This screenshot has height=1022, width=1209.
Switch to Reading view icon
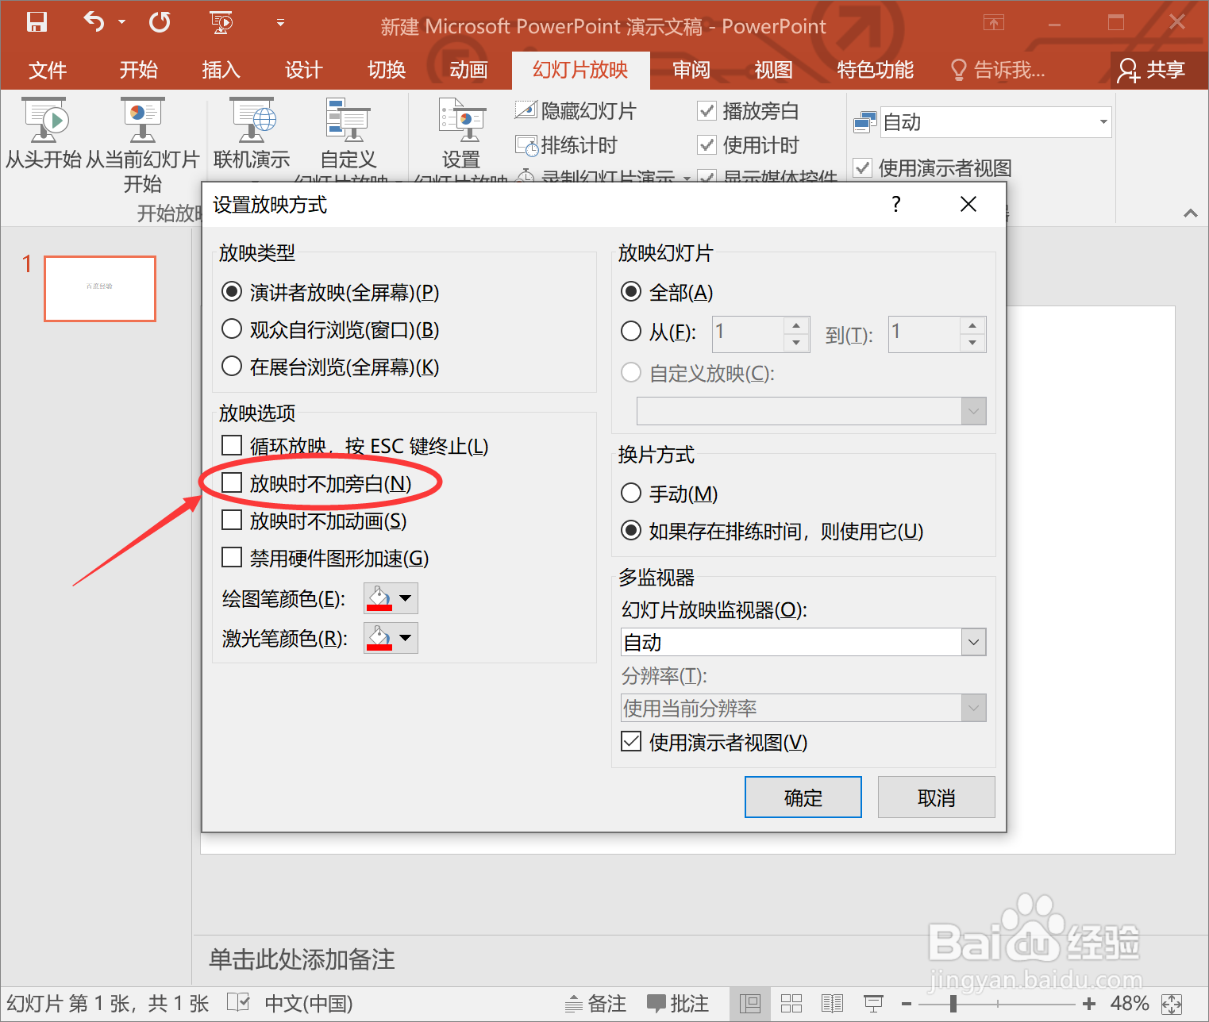[x=832, y=1004]
